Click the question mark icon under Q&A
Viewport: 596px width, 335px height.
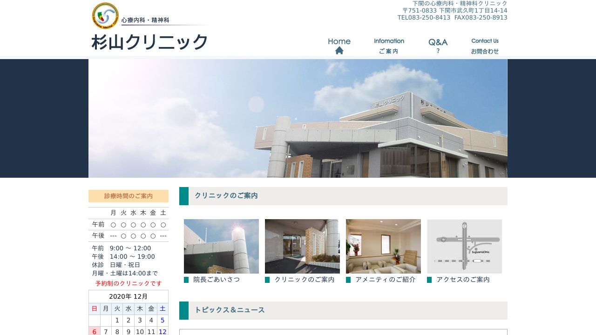coord(438,51)
